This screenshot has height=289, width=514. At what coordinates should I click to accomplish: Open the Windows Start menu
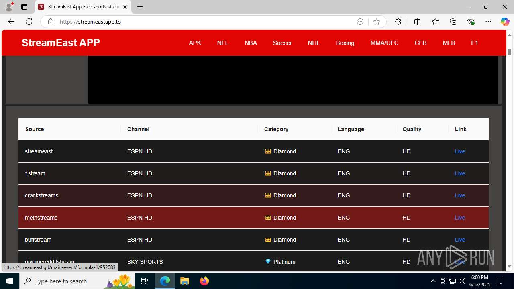coord(10,281)
